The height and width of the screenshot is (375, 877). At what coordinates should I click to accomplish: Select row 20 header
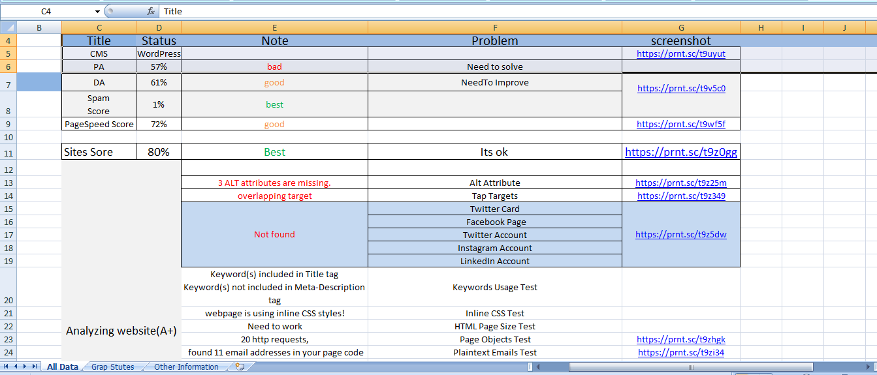[8, 287]
